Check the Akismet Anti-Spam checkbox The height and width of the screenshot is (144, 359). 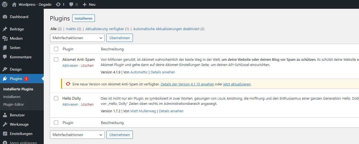pos(56,59)
